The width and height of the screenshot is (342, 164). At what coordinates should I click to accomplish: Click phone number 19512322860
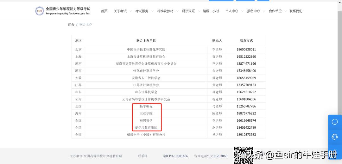point(246,57)
